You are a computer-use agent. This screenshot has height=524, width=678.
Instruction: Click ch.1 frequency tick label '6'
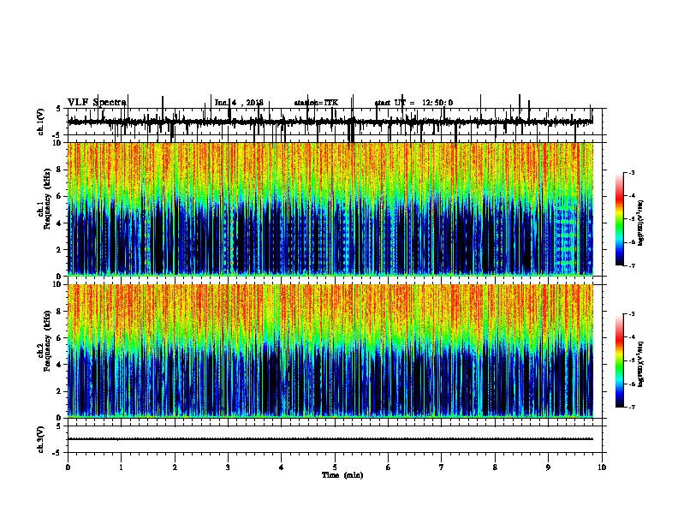point(60,197)
